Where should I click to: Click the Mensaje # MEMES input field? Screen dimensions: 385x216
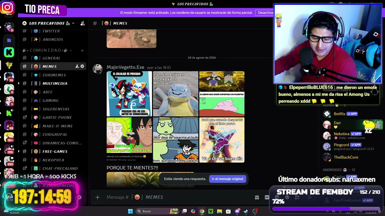click(177, 197)
